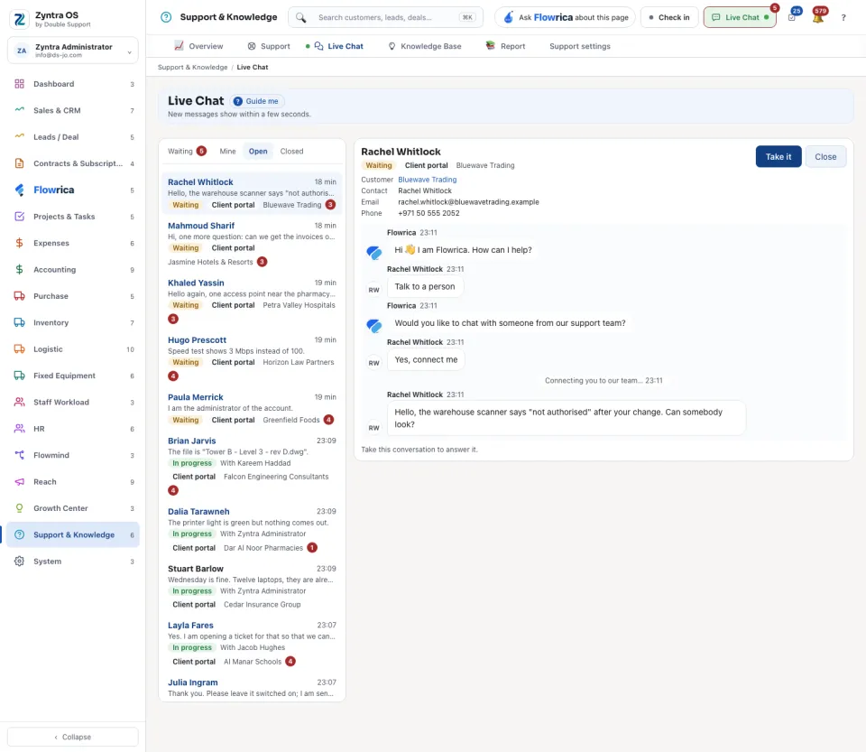Open Accounting dollar icon in sidebar

[x=19, y=270]
